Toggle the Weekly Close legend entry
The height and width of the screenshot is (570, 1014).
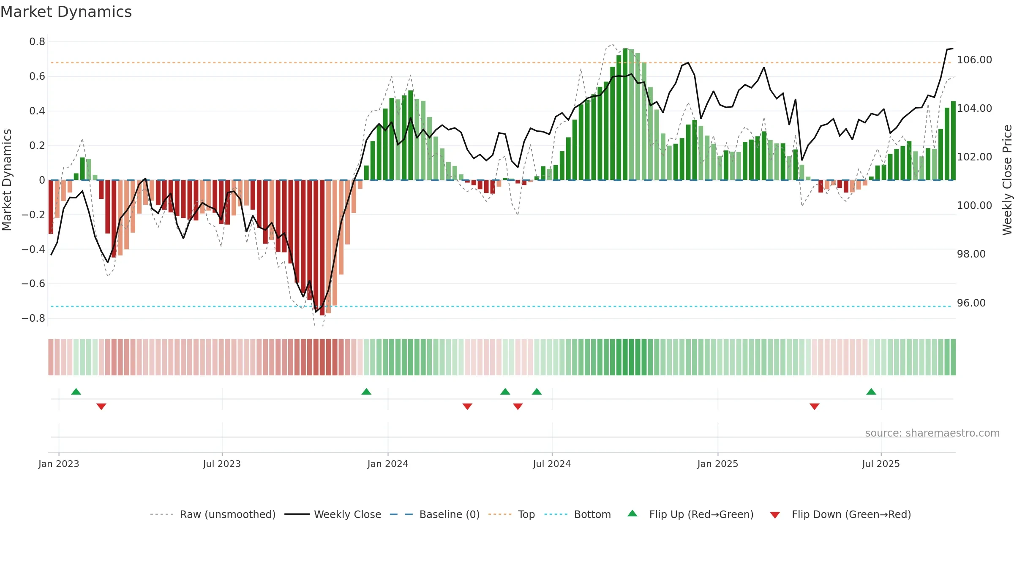[333, 514]
